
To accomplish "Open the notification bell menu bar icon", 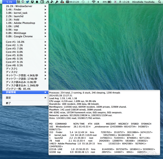I will pyautogui.click(x=37, y=2).
